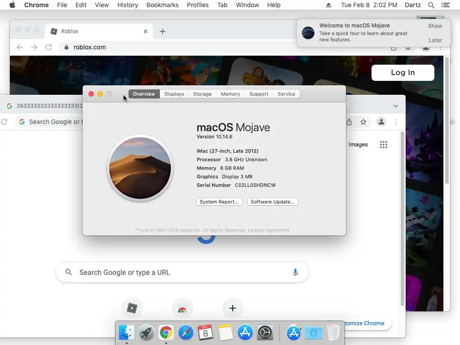
Task: Open the Roblox shortcut tile
Action: 132,308
